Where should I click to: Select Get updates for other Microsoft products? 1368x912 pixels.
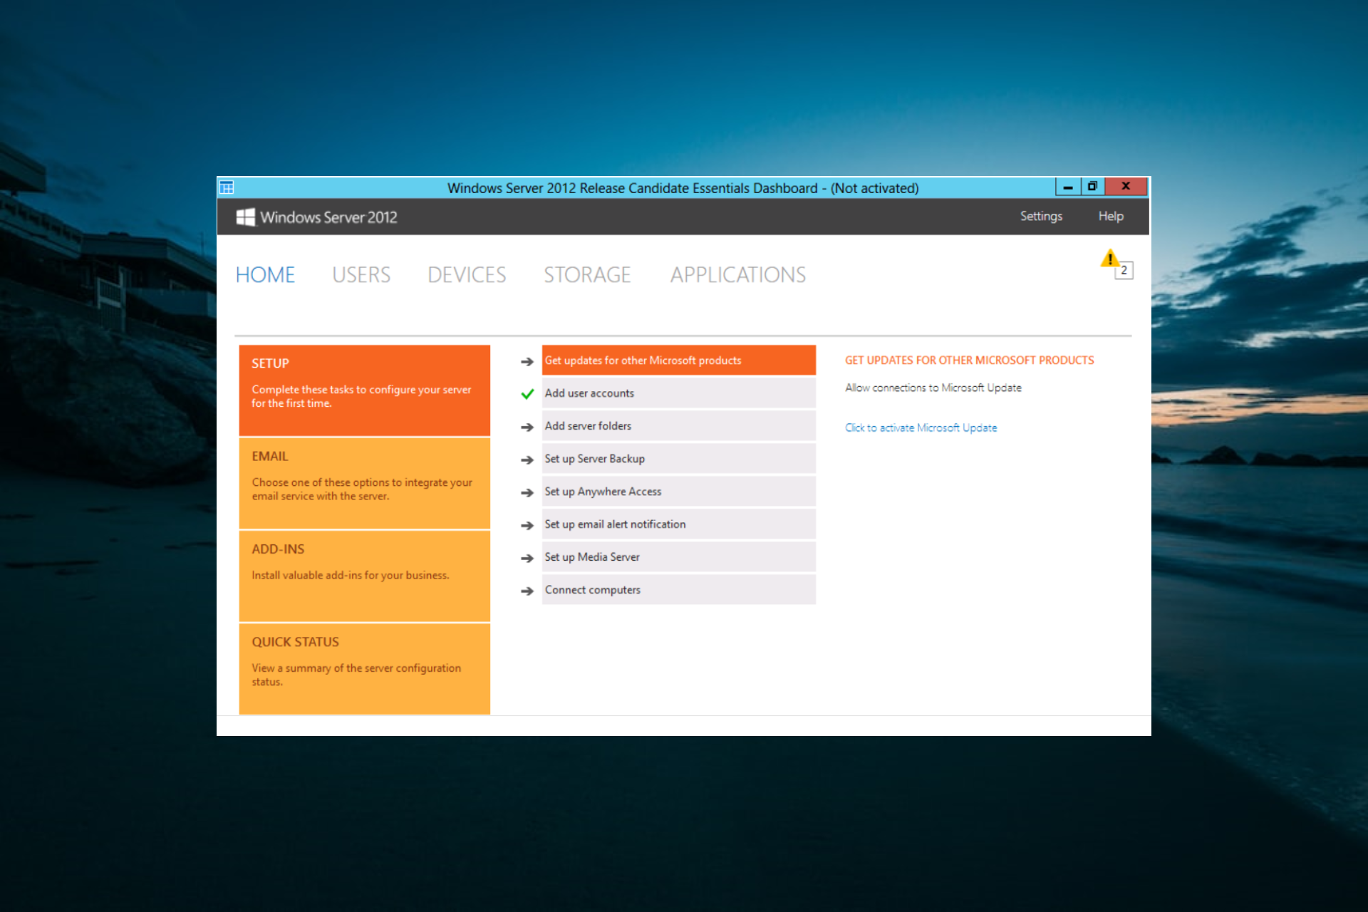point(679,361)
